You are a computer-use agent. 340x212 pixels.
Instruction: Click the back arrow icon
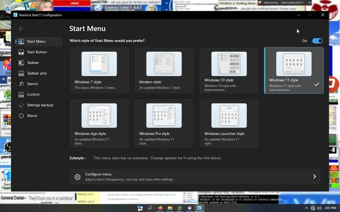click(x=22, y=29)
